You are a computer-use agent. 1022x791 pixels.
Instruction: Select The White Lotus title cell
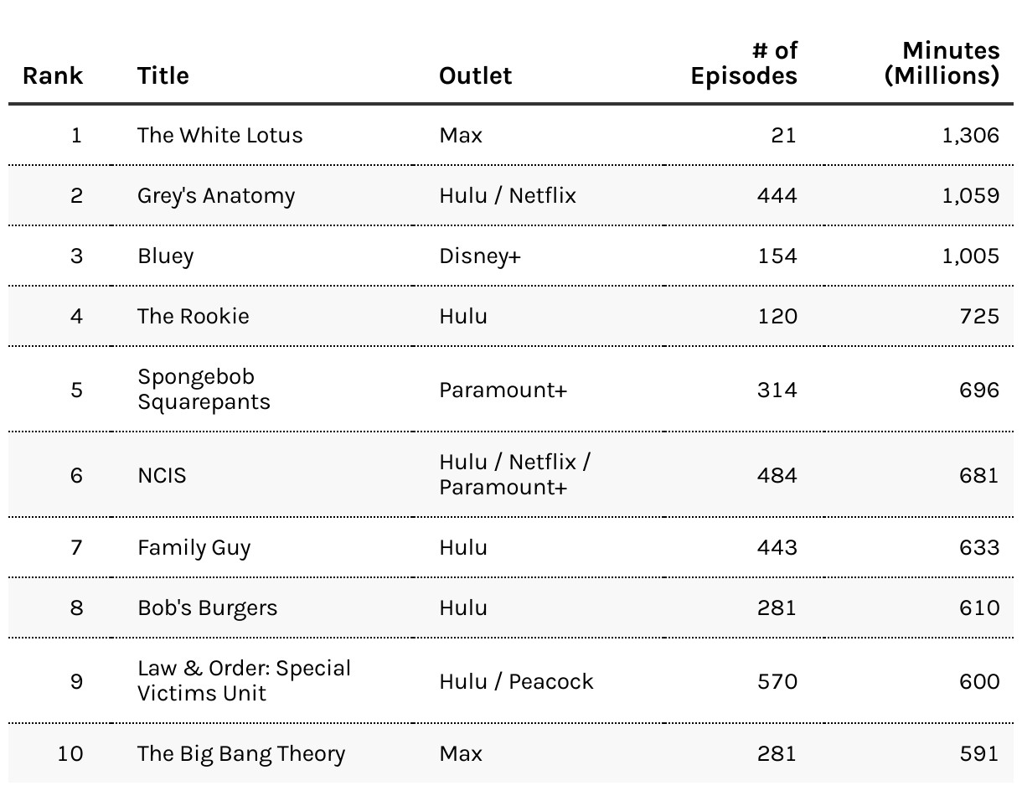tap(220, 135)
